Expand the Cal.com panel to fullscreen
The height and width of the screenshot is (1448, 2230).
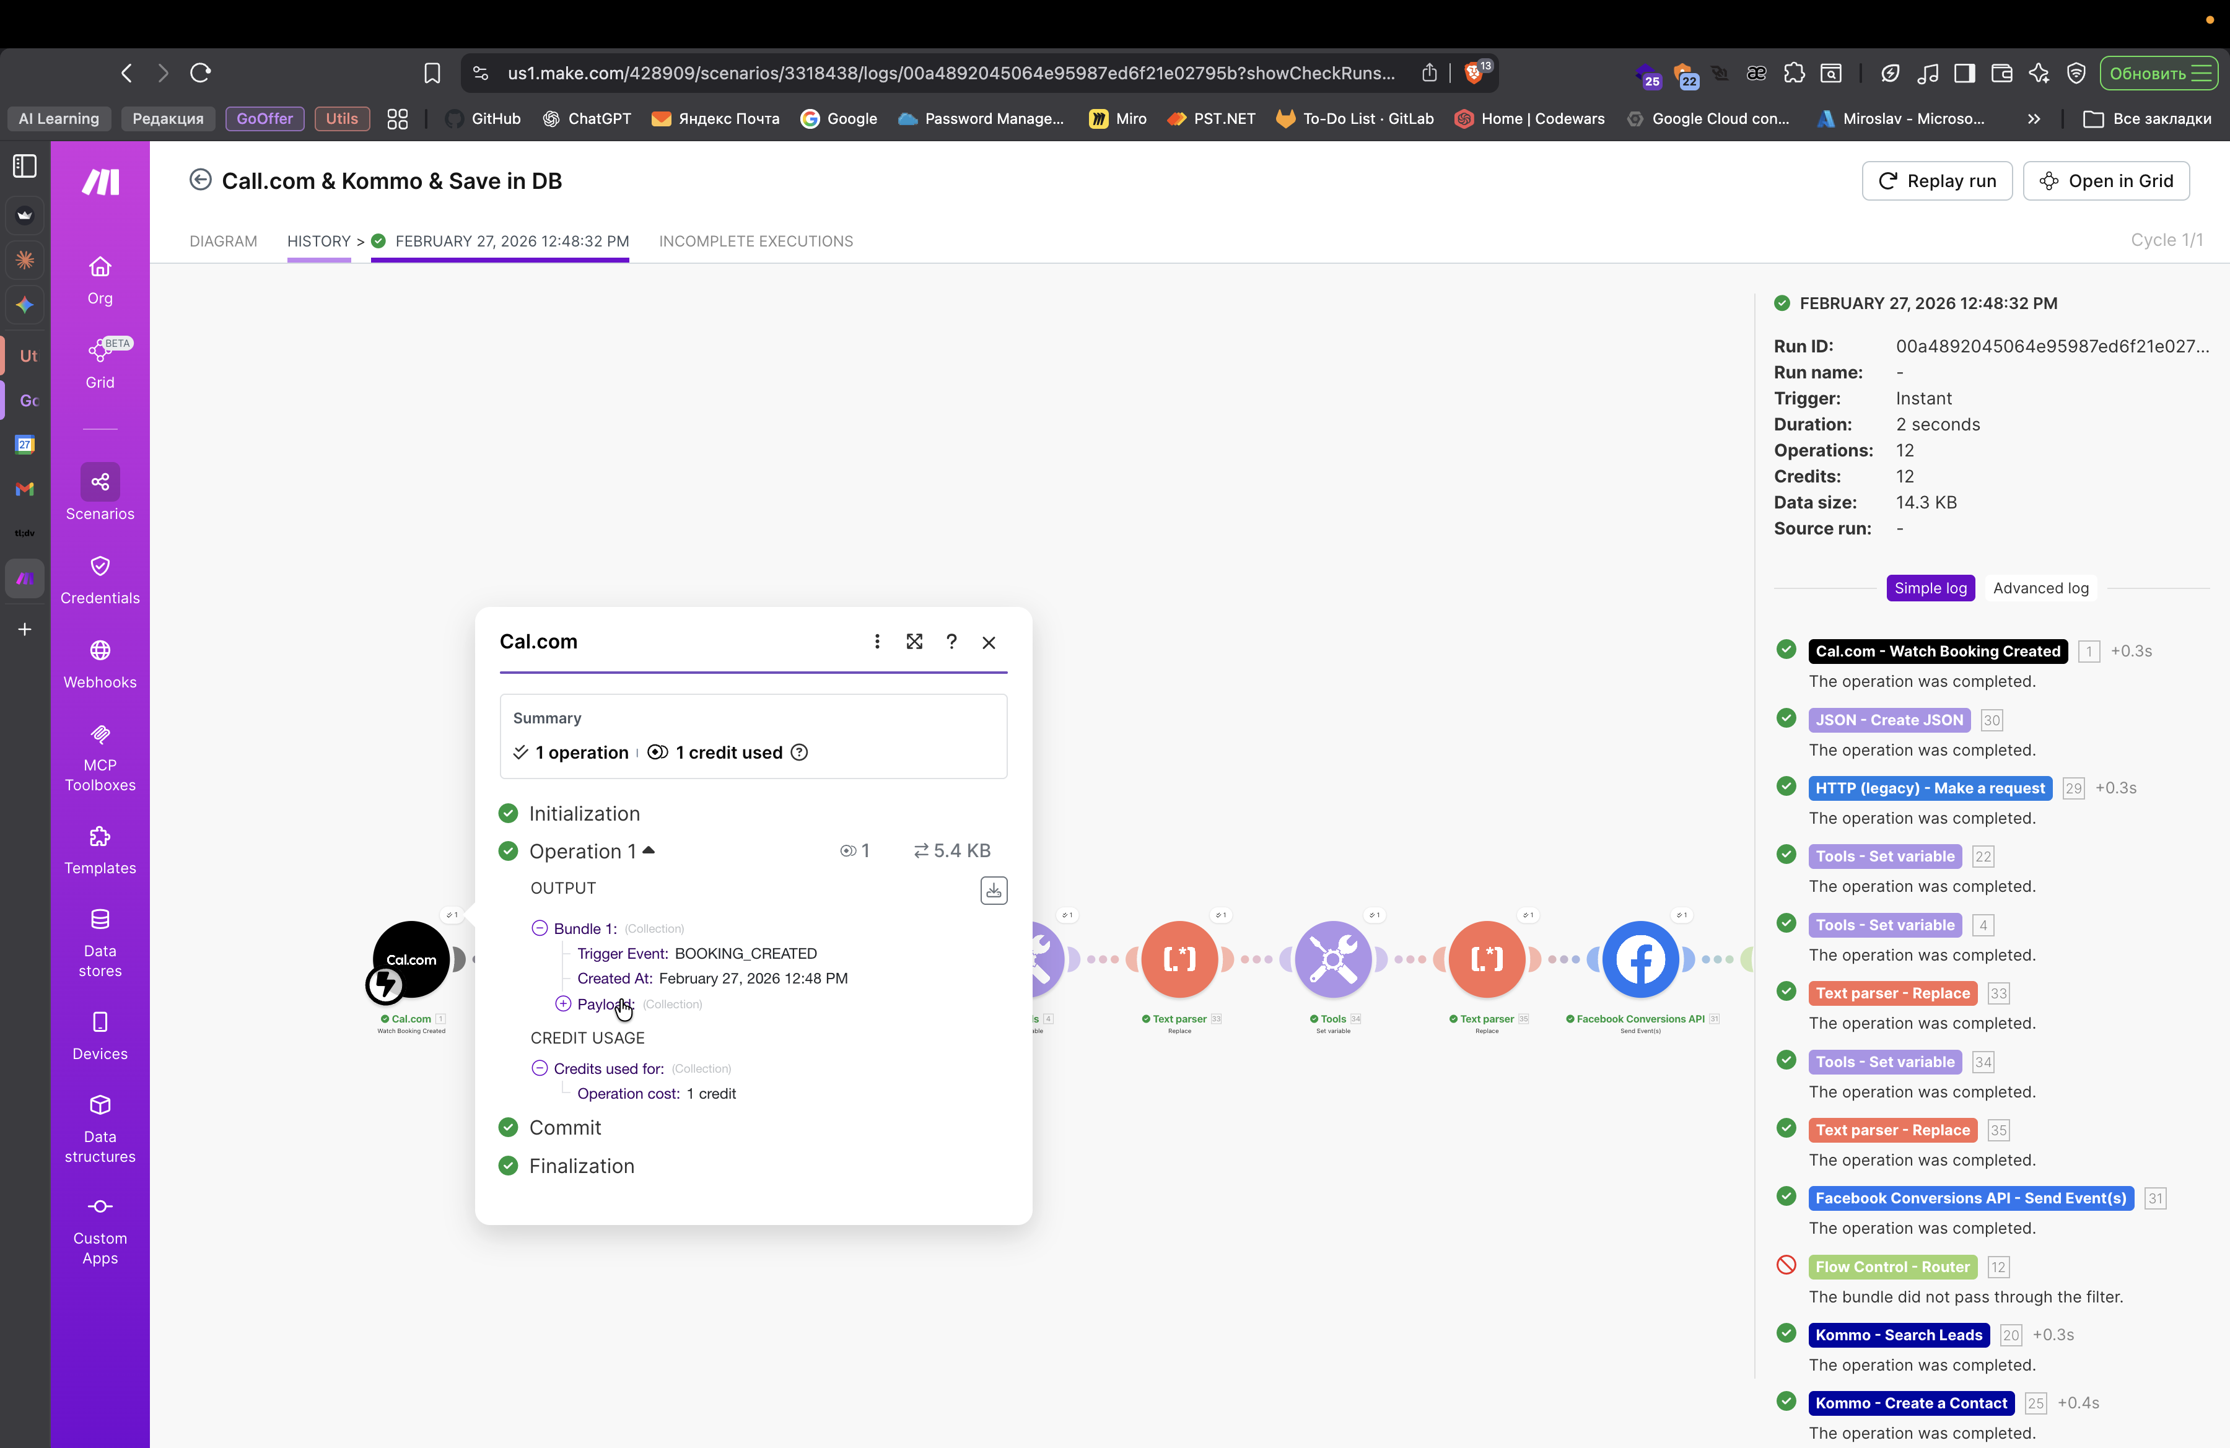(x=914, y=642)
